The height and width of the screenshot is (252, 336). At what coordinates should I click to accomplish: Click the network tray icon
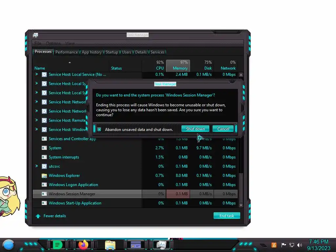tap(292, 245)
